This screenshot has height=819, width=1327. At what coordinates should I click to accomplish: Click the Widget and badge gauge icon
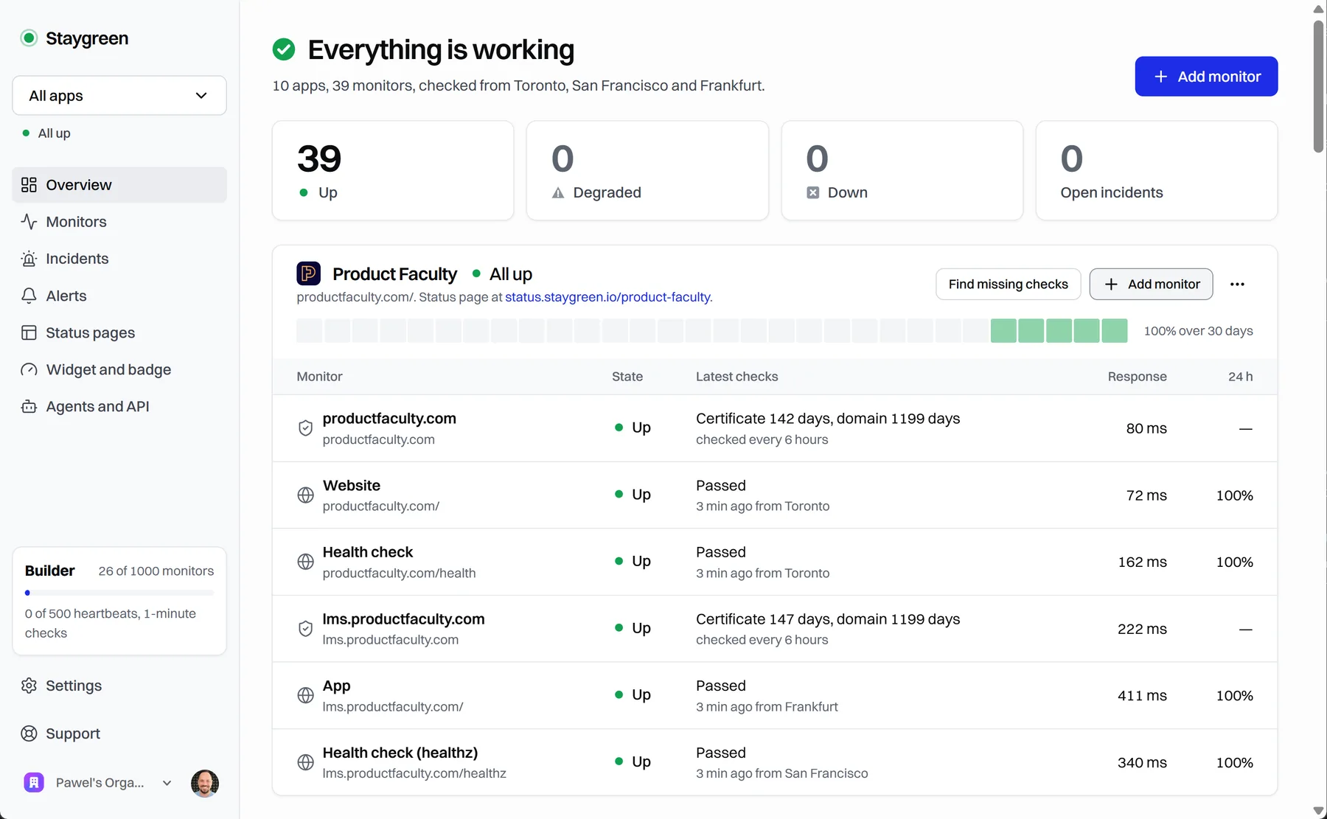(29, 369)
